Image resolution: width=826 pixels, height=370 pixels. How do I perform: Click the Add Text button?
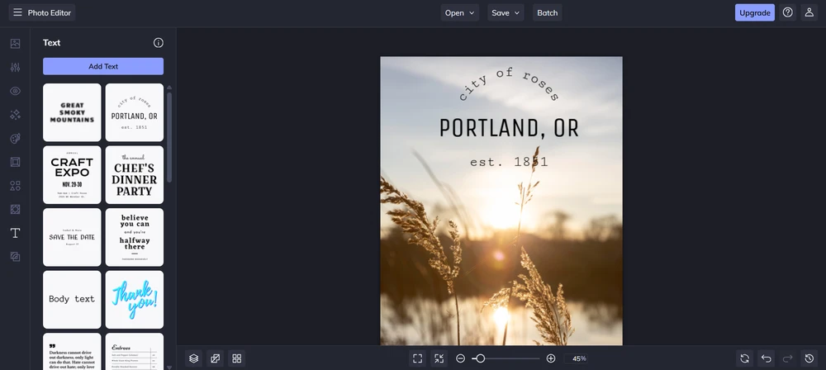pyautogui.click(x=103, y=66)
